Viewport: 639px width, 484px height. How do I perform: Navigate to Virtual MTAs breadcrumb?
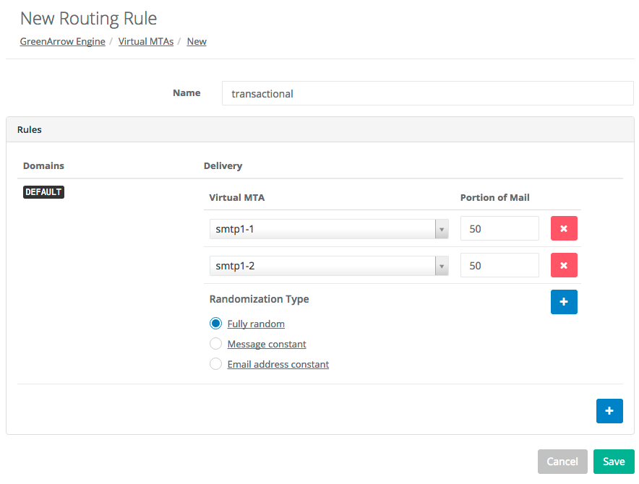(146, 42)
